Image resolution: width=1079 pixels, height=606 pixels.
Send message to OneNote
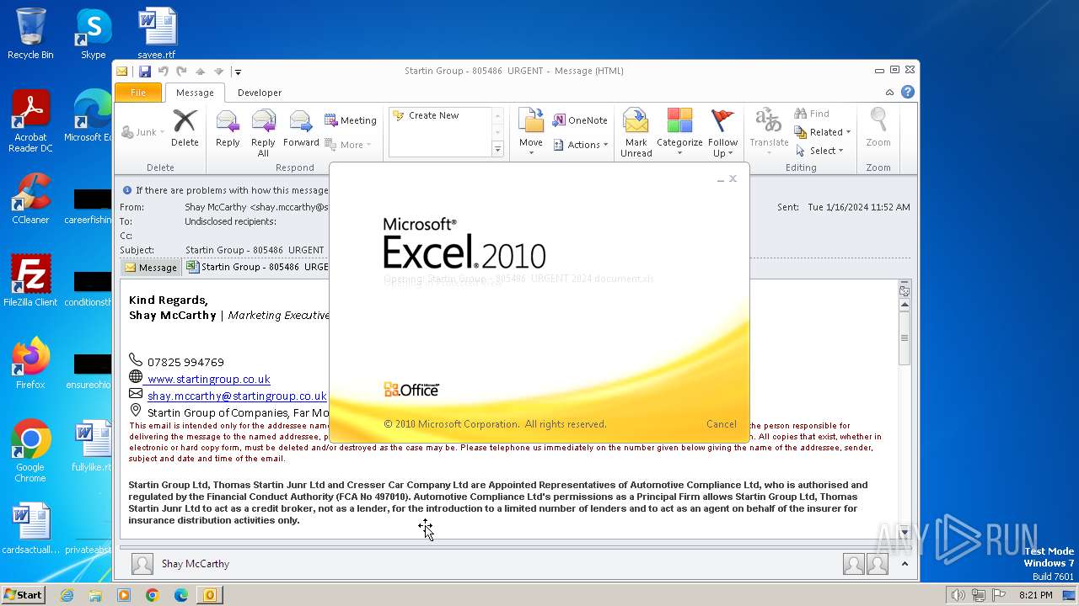pyautogui.click(x=580, y=120)
